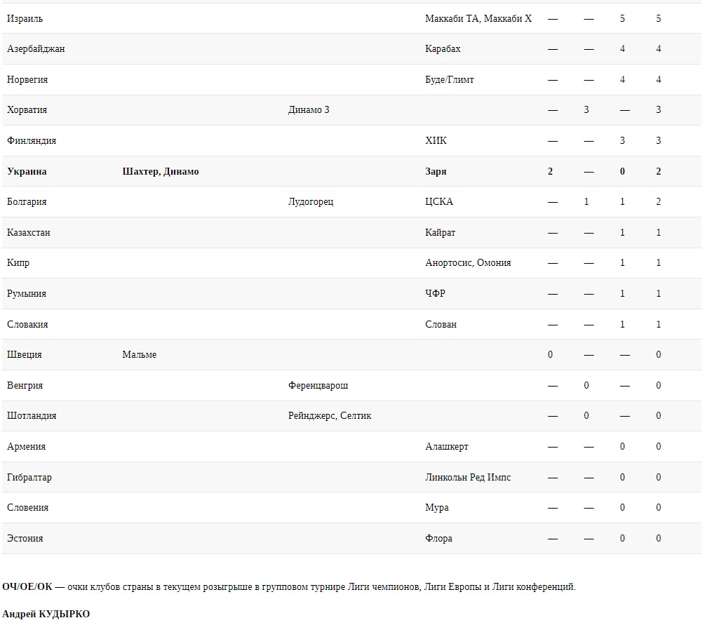Click the Анортосис, Омония entry
Screen dimensions: 705x625
468,263
